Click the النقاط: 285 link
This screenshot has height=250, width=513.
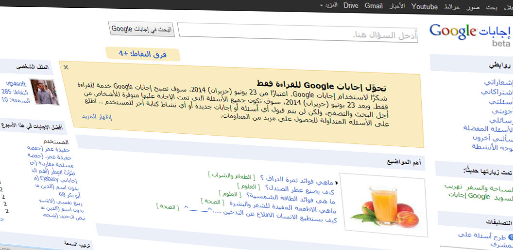[x=15, y=93]
